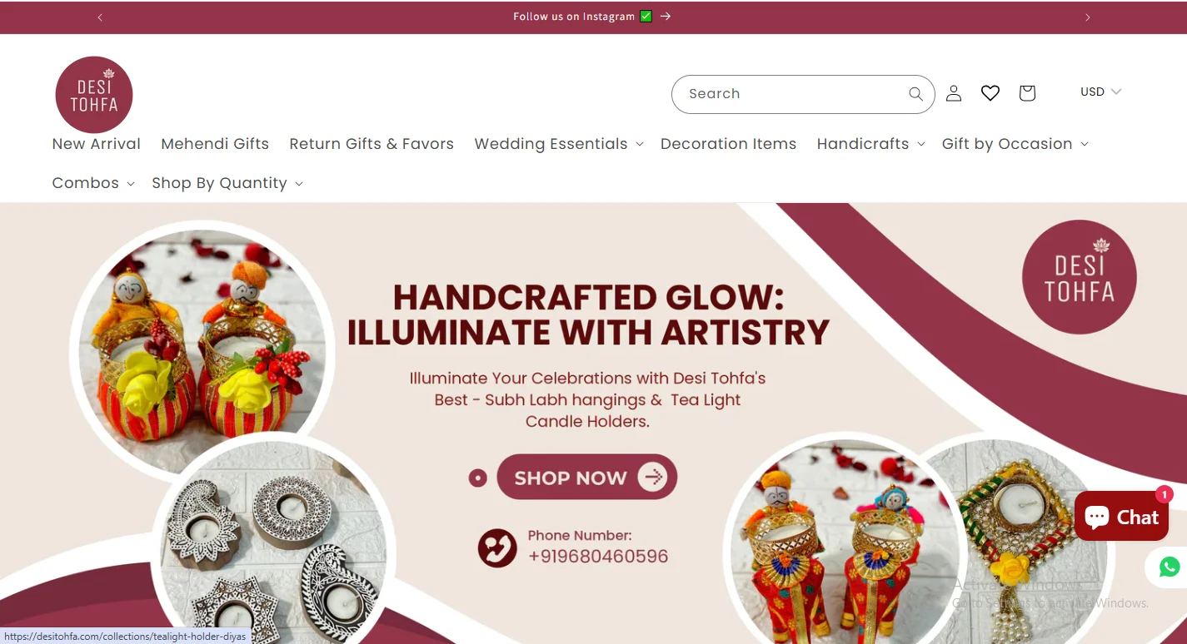This screenshot has width=1187, height=644.
Task: Click the search magnifier icon
Action: coord(915,94)
